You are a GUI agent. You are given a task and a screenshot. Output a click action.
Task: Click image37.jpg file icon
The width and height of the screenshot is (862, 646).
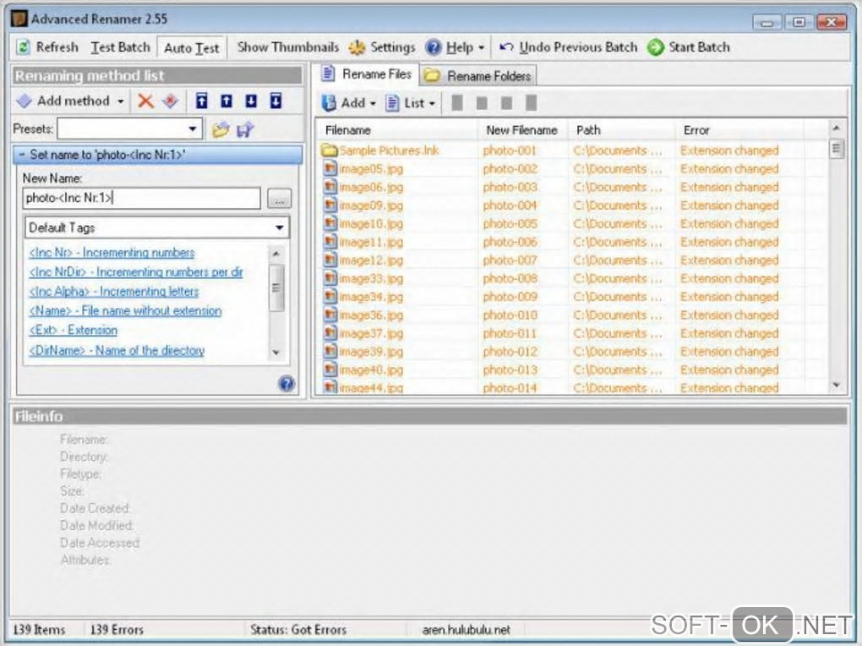pyautogui.click(x=330, y=333)
